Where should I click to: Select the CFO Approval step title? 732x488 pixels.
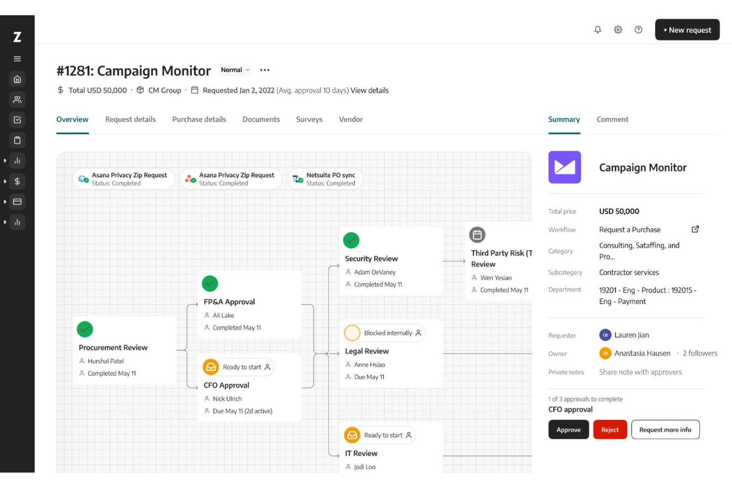(227, 385)
